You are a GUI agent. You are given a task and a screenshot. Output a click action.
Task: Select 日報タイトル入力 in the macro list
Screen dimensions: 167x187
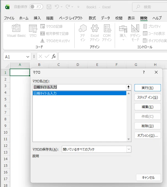[79, 93]
